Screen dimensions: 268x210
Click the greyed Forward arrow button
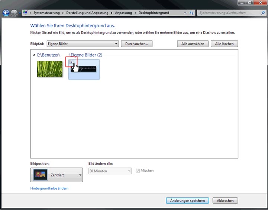[14, 13]
